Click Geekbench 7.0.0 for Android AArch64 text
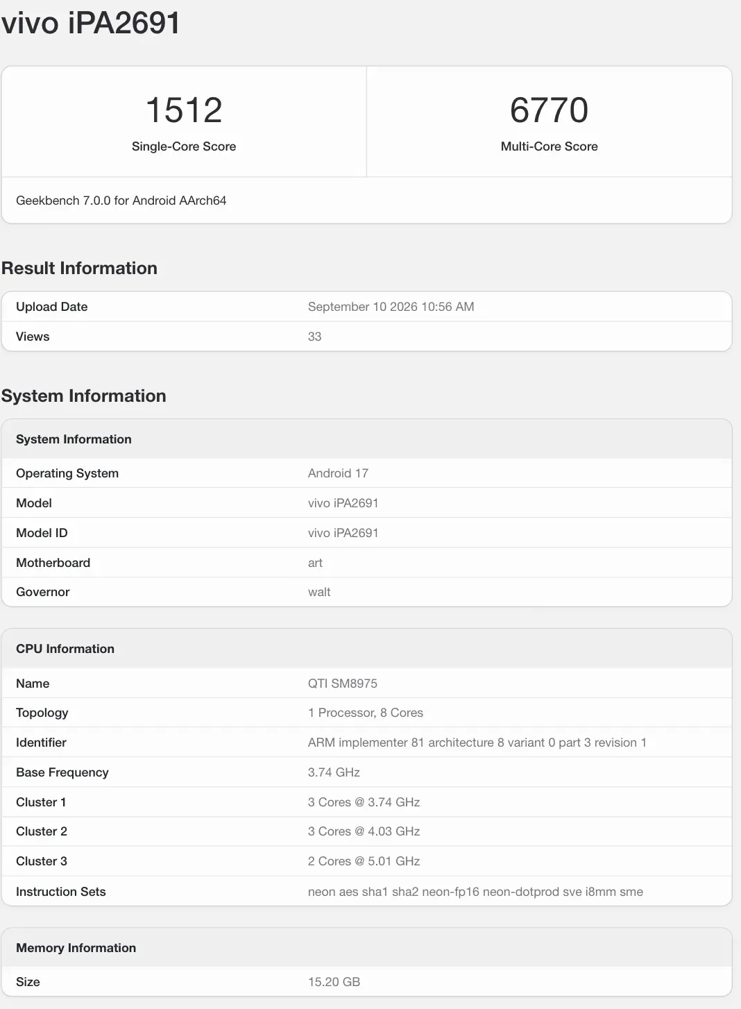Screen dimensions: 741x1009 pyautogui.click(x=121, y=201)
